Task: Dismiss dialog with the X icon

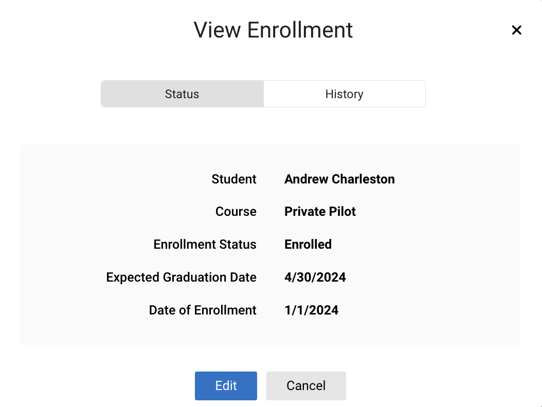Action: (516, 30)
